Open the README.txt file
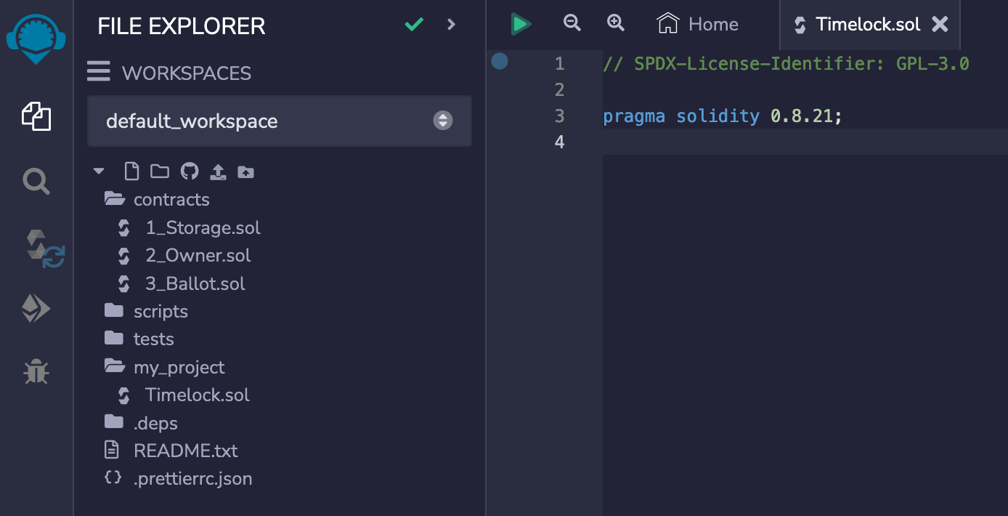This screenshot has height=516, width=1008. (x=186, y=451)
